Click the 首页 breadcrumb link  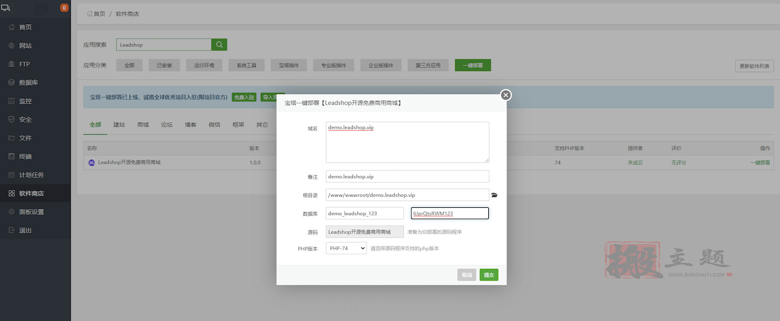coord(96,13)
